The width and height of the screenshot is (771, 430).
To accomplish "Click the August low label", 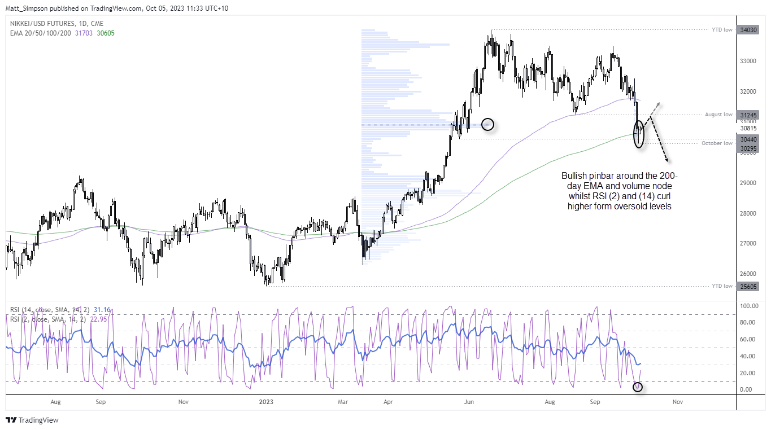I will [x=719, y=115].
